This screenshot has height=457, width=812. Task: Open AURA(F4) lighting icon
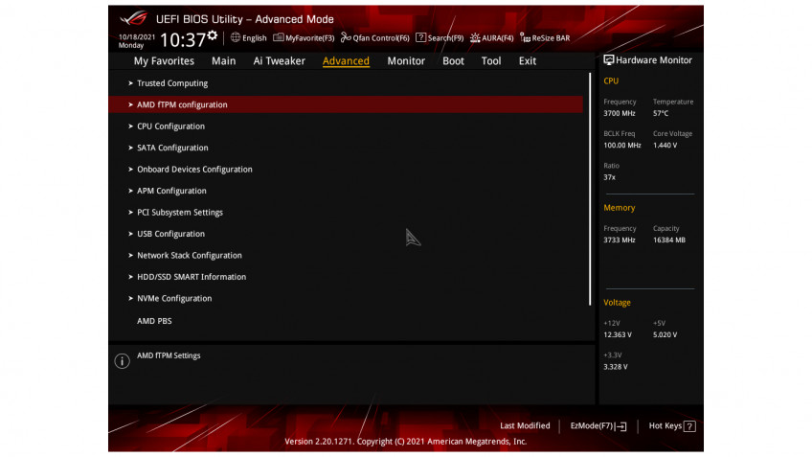[x=475, y=37]
